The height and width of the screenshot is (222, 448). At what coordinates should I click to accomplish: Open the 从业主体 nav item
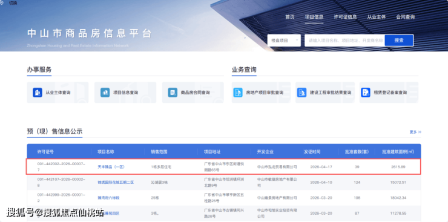377,17
